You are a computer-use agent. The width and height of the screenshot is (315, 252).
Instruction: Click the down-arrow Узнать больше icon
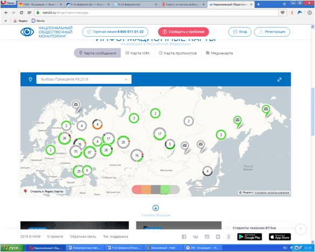click(155, 208)
